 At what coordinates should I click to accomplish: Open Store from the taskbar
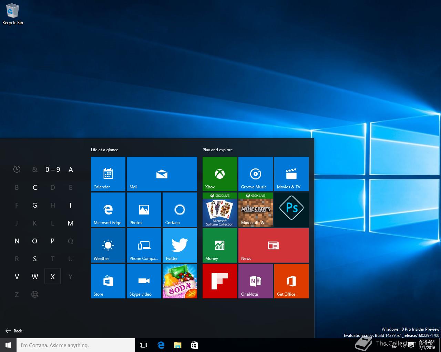pyautogui.click(x=194, y=345)
